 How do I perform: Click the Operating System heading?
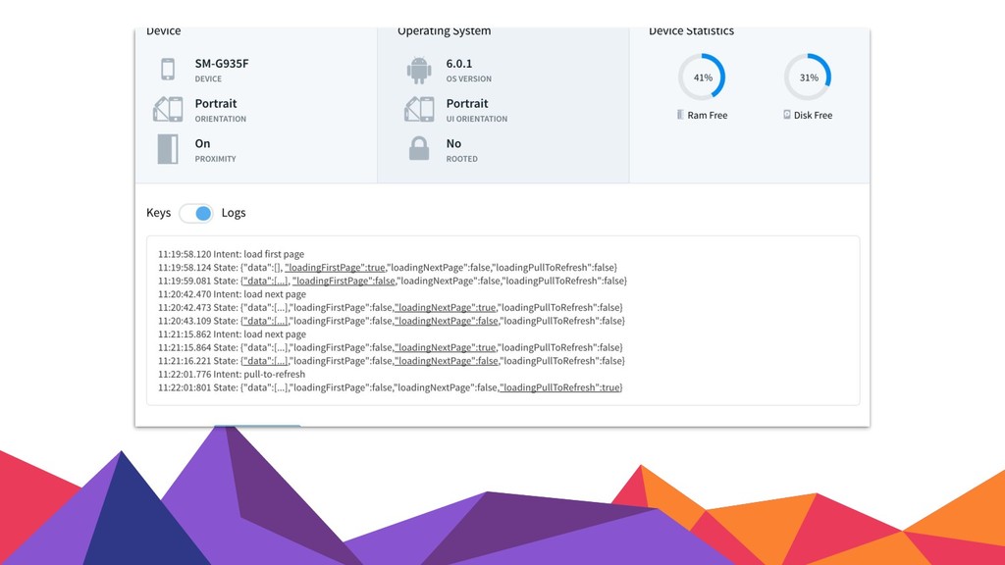(x=445, y=30)
